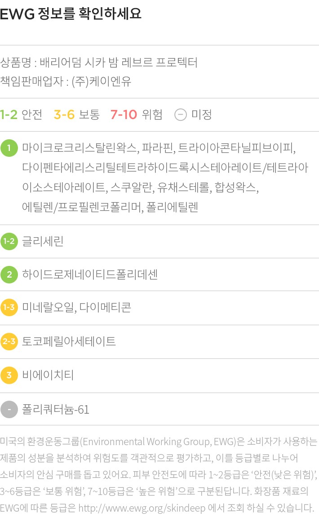This screenshot has width=319, height=517.
Task: Click the 토코페릴아세테이트 ingredient text
Action: click(x=69, y=341)
